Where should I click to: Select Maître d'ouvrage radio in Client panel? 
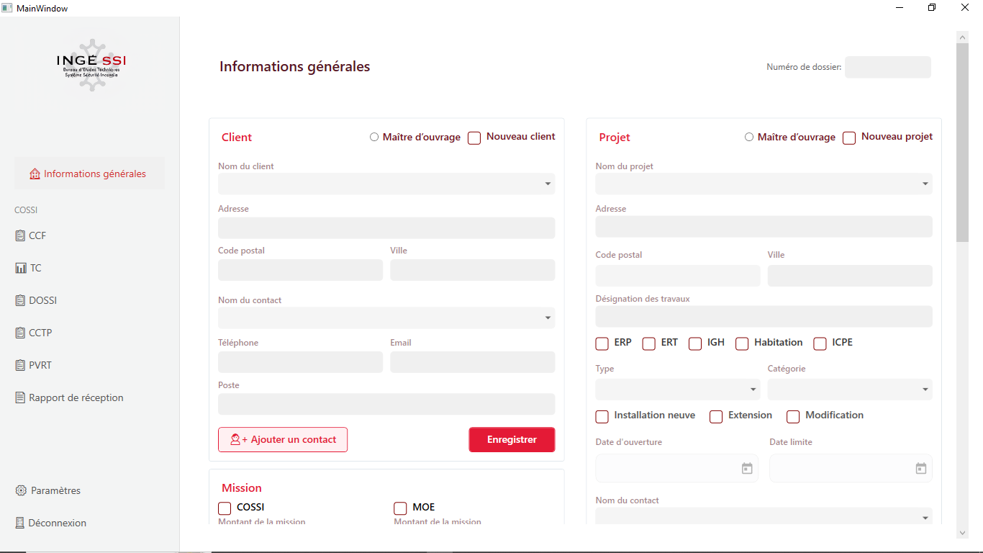point(374,137)
